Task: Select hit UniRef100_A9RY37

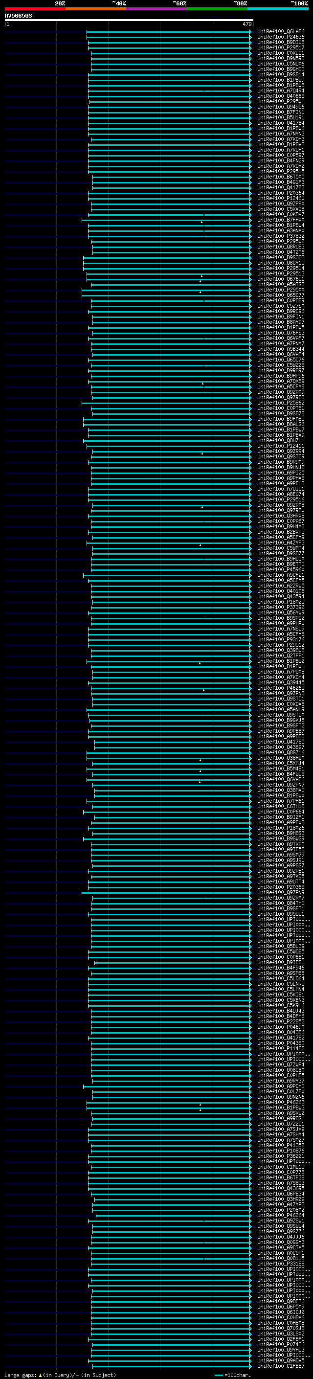Action: [x=281, y=1081]
